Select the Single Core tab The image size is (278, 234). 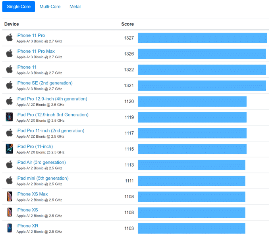pyautogui.click(x=18, y=7)
